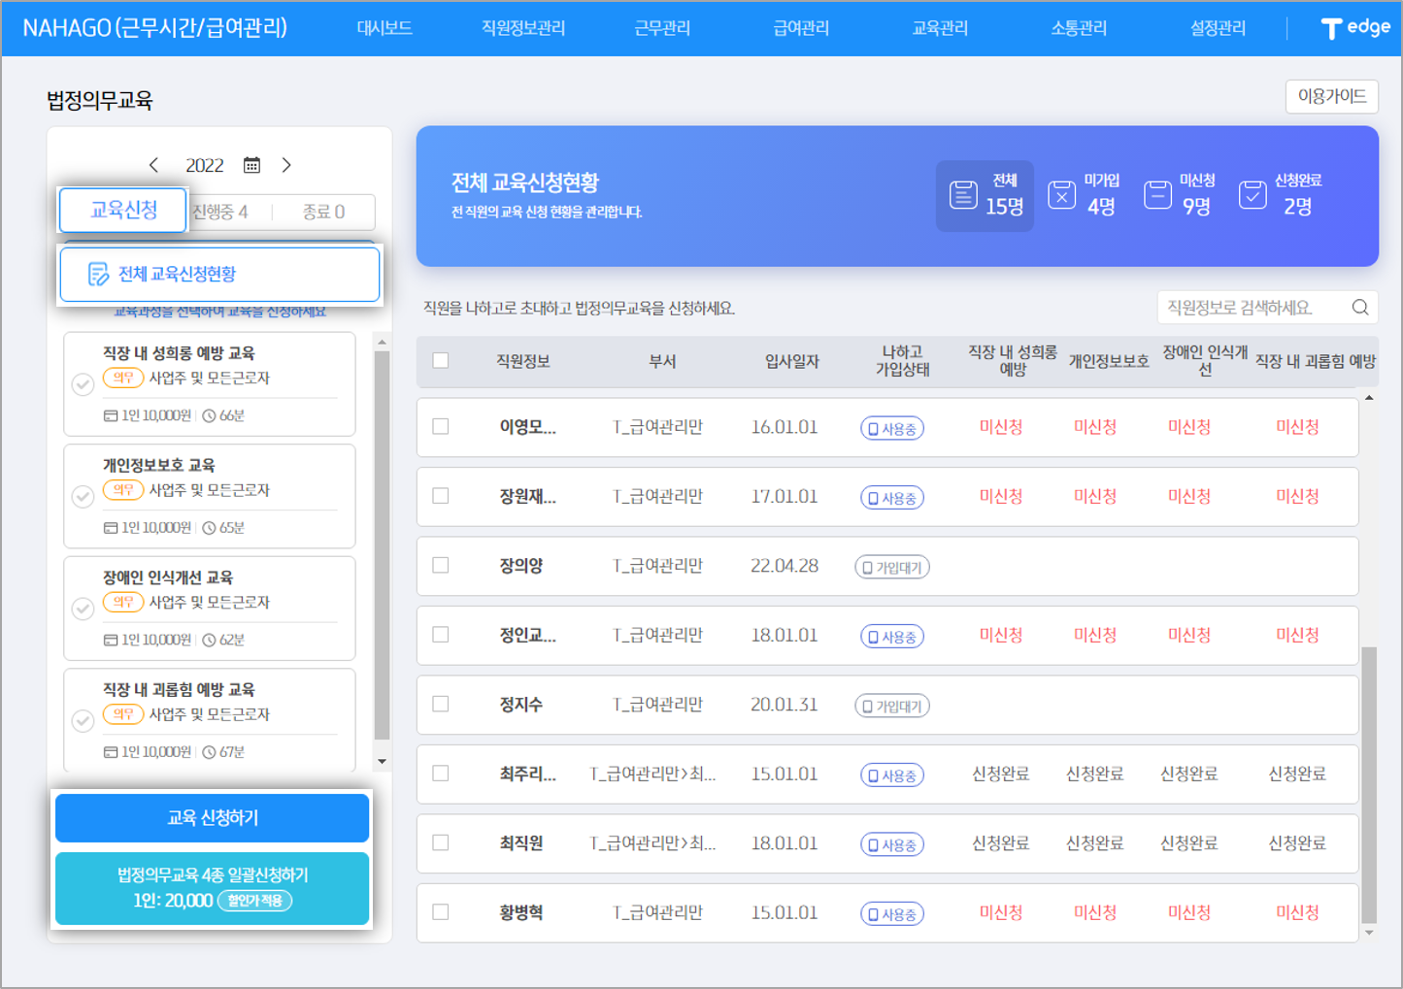
Task: Click course list scrollbar down arrow
Action: pyautogui.click(x=382, y=762)
